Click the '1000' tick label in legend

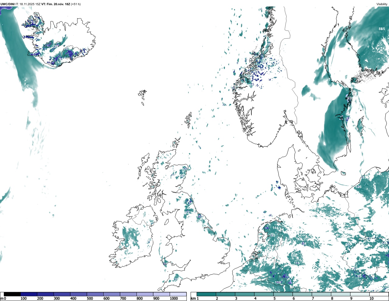coord(174,298)
